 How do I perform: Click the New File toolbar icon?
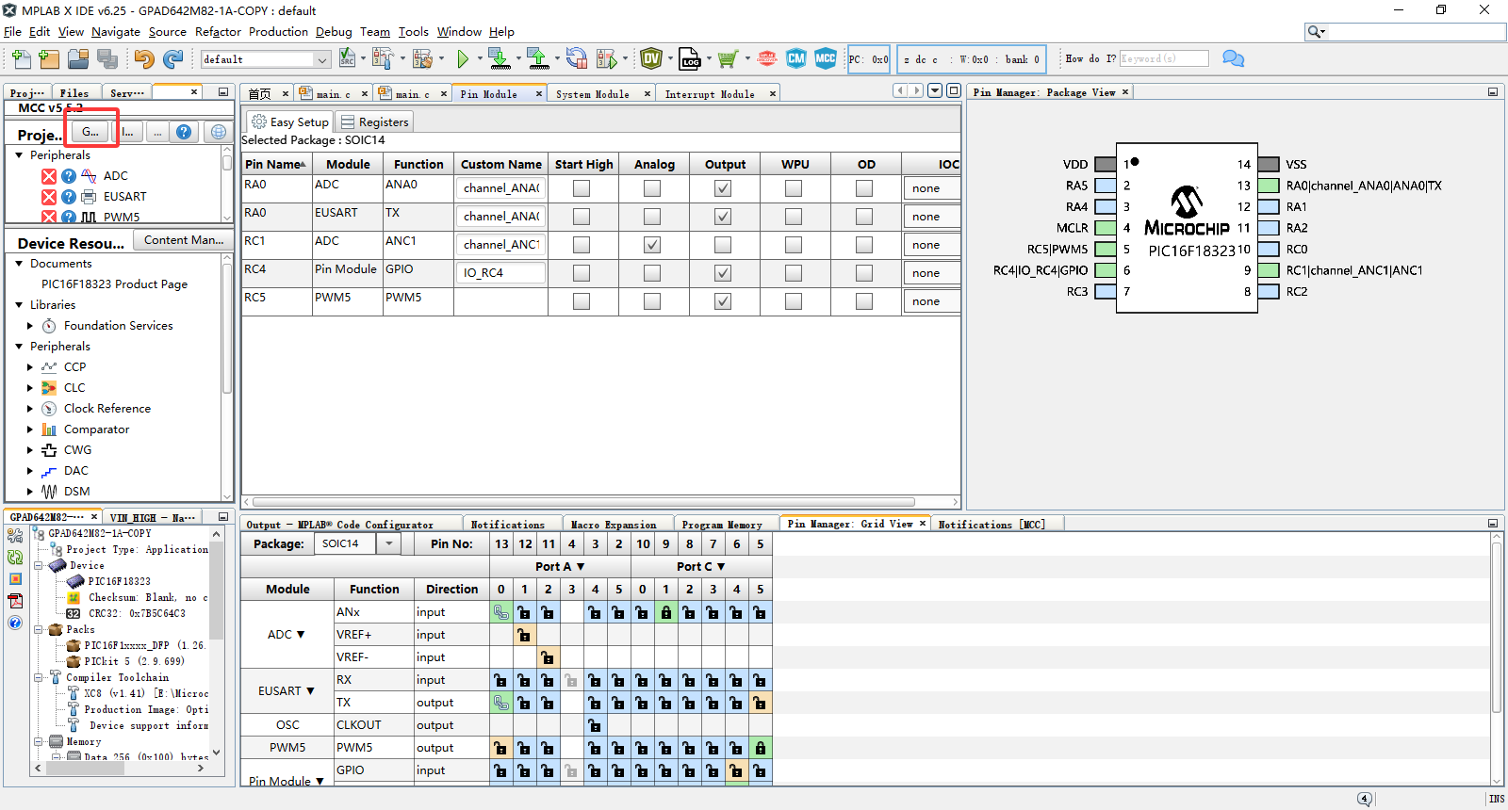coord(21,59)
